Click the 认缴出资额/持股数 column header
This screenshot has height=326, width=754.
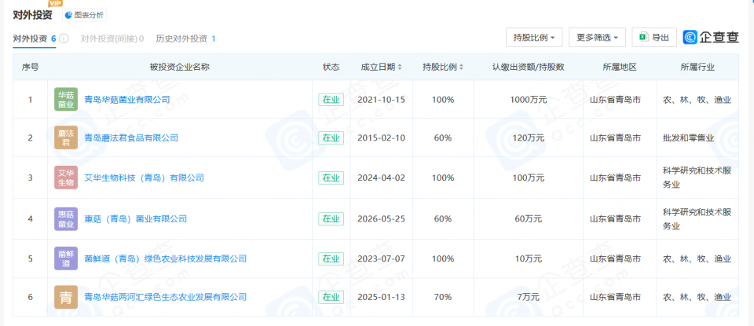click(x=528, y=68)
